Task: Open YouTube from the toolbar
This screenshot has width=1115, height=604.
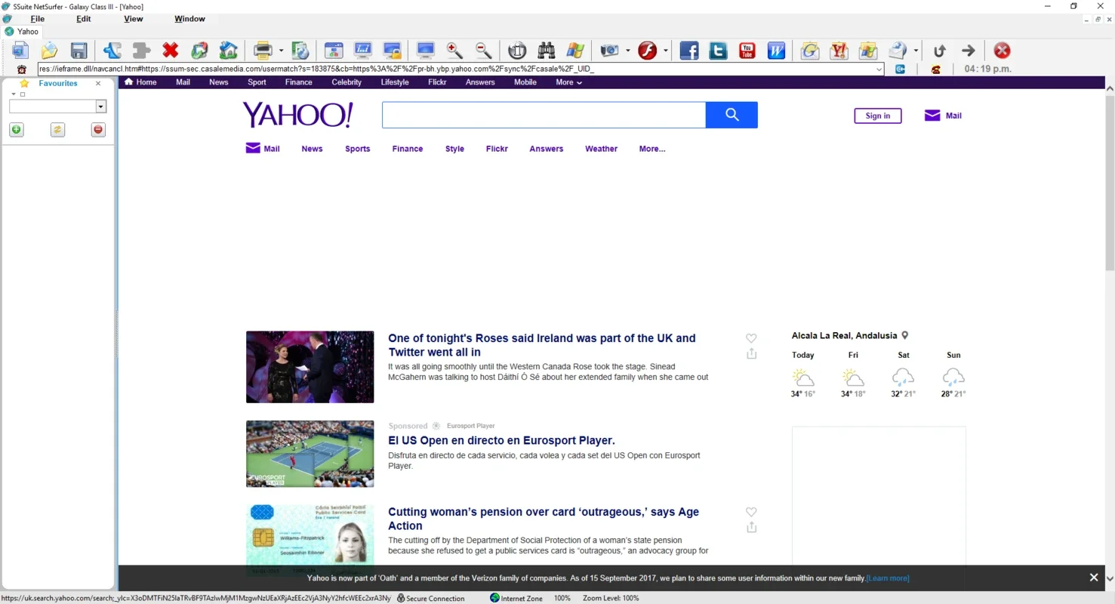Action: pos(747,51)
